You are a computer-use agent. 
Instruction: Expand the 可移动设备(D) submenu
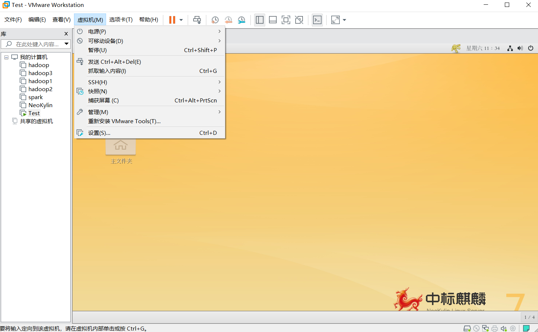150,41
